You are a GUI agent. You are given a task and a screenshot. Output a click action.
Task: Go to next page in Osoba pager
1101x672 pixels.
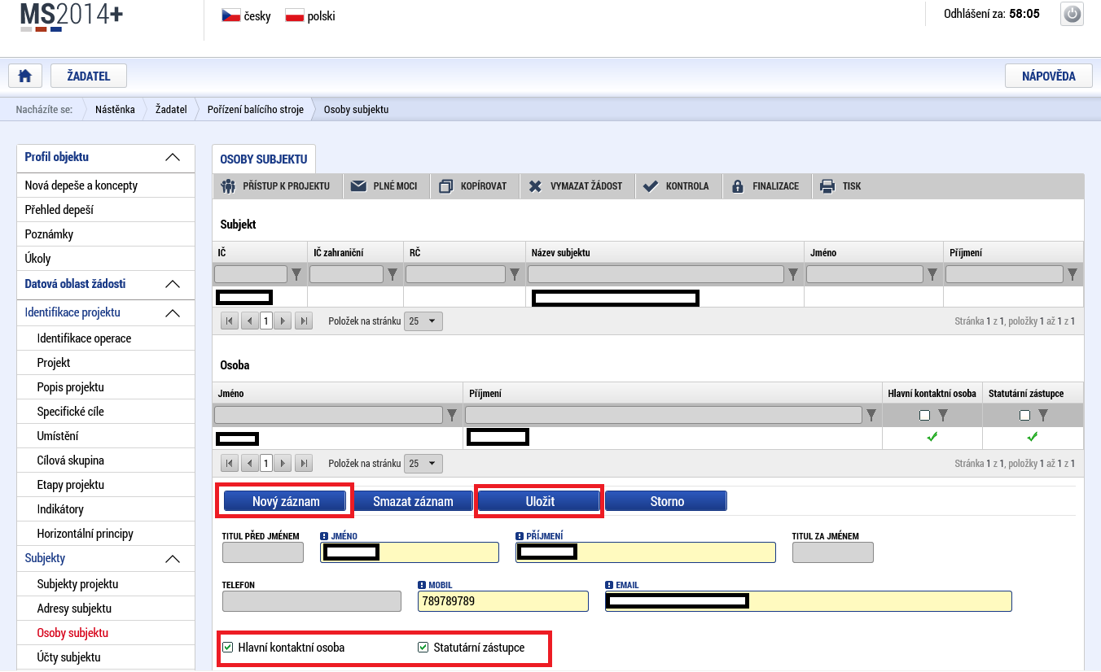[x=283, y=464]
